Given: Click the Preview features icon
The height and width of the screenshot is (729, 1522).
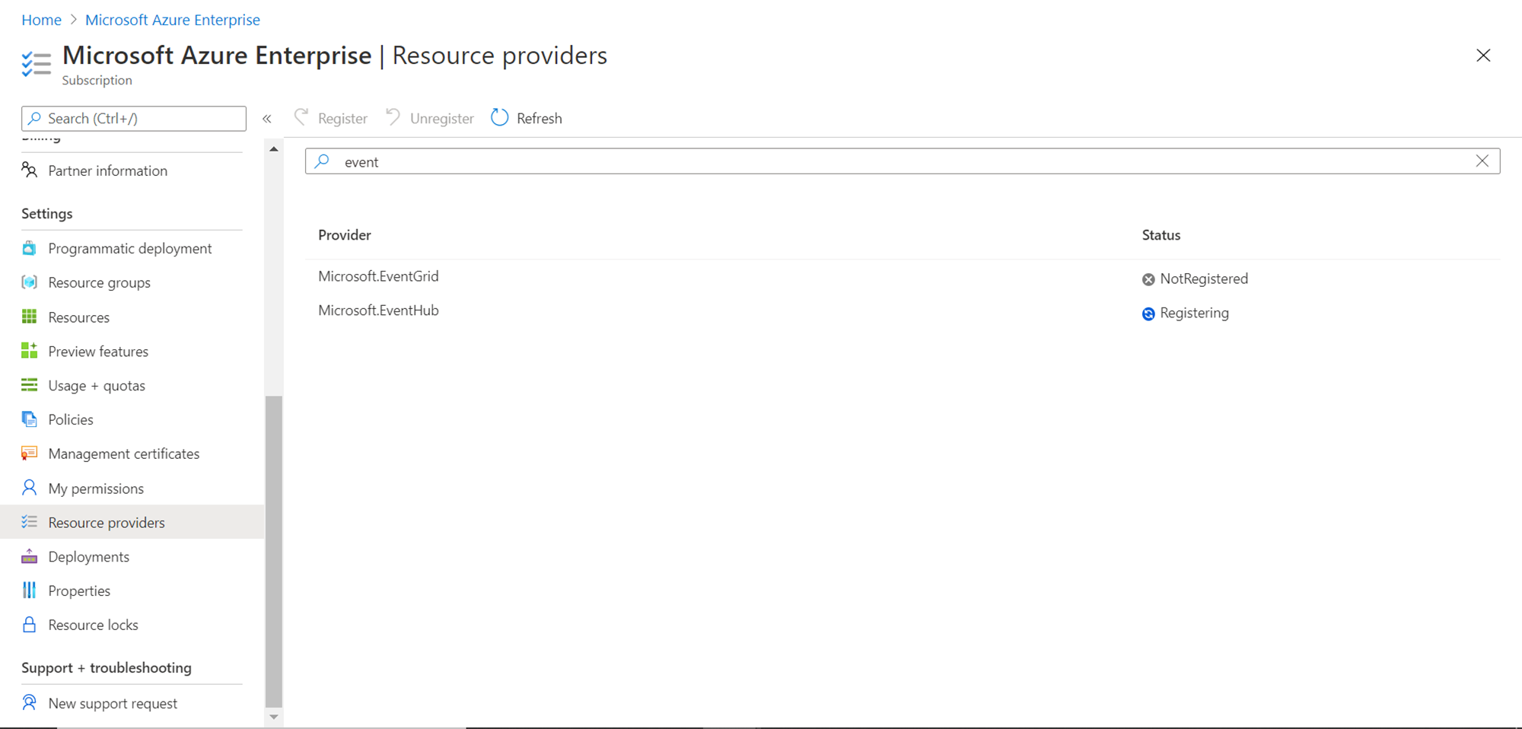Looking at the screenshot, I should pos(29,351).
